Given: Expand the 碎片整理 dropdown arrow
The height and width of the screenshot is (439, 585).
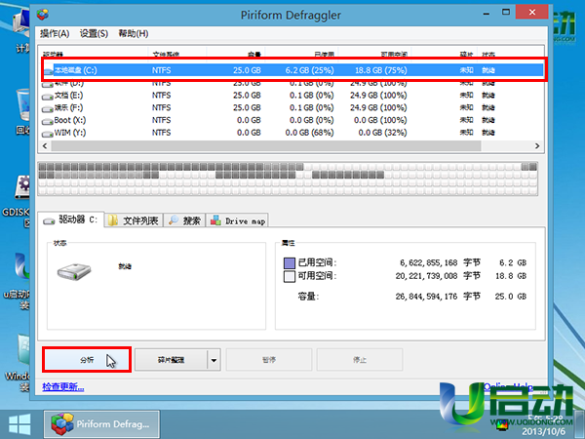Looking at the screenshot, I should 214,360.
